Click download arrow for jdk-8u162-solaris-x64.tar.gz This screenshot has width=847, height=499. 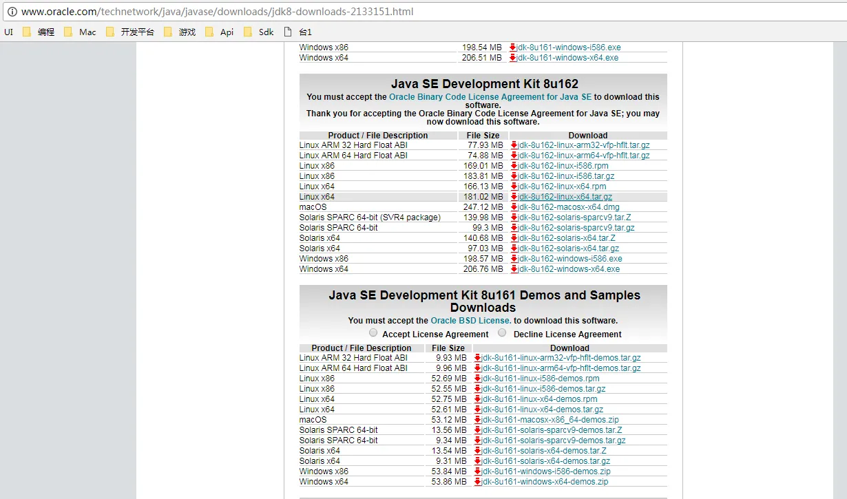[514, 248]
